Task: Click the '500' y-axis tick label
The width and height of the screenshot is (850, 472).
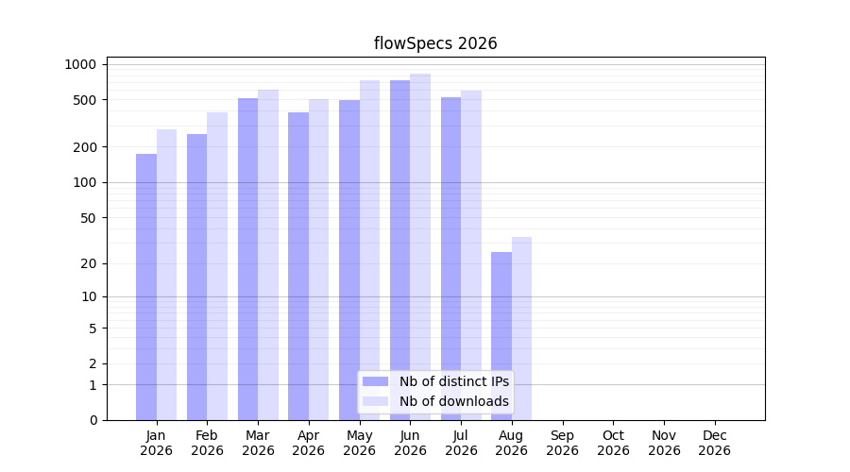Action: pyautogui.click(x=84, y=100)
